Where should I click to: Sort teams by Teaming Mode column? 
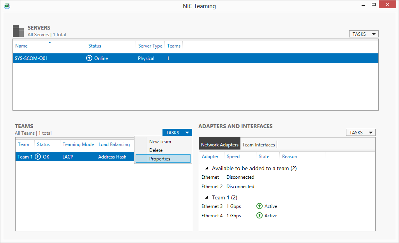(x=78, y=144)
